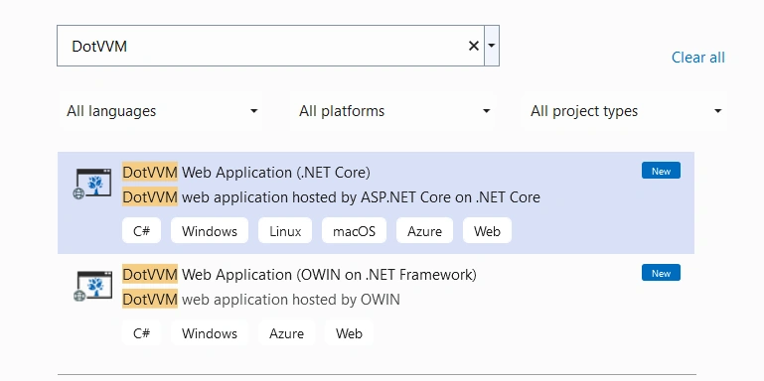Click the Web tag under OWIN template
764x381 pixels.
click(x=349, y=333)
